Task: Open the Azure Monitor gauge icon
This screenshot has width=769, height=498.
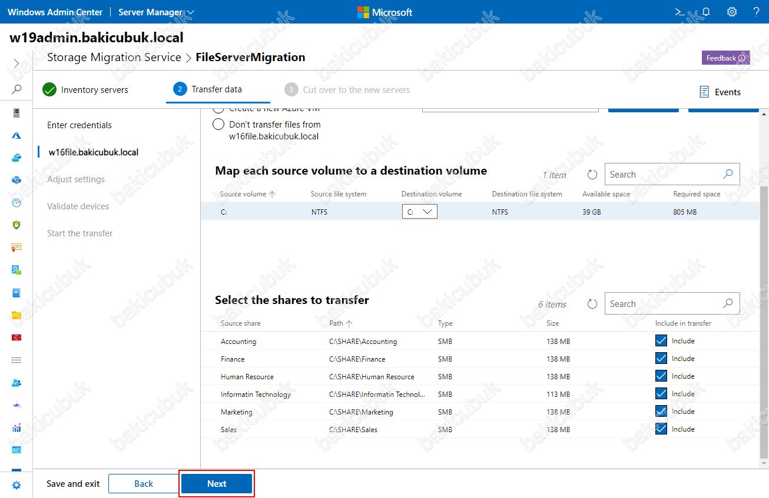Action: pos(16,203)
